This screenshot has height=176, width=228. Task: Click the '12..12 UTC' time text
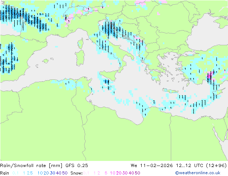(190, 166)
